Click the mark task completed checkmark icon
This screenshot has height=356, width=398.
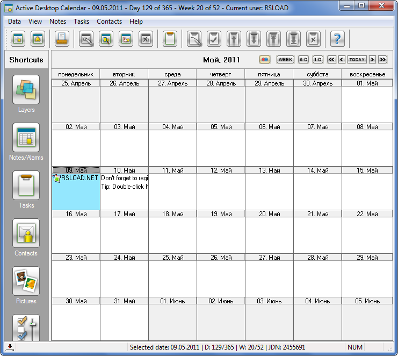coord(214,39)
